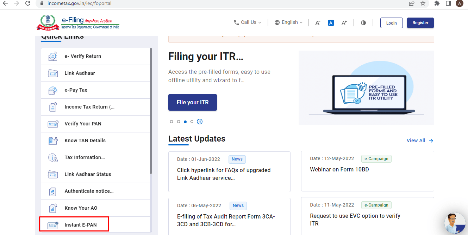Screen dimensions: 468x235
Task: Decrease the font size with A- icon
Action: pos(318,23)
